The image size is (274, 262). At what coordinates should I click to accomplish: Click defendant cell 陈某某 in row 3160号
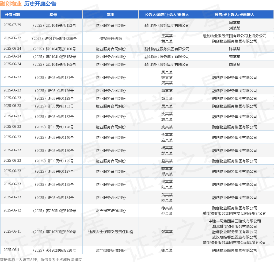pos(234,49)
